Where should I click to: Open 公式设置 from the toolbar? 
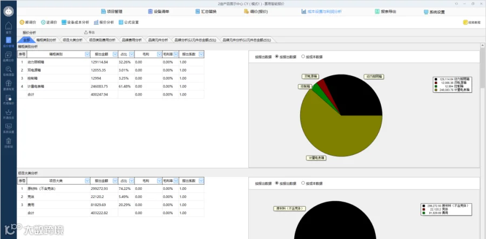[129, 22]
